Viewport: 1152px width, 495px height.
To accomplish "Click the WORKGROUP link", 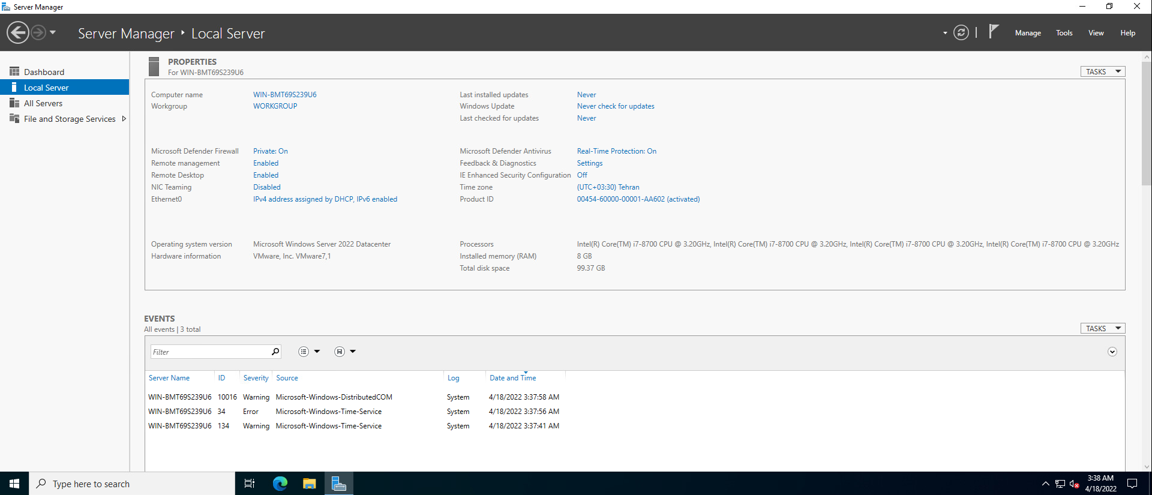I will tap(275, 106).
